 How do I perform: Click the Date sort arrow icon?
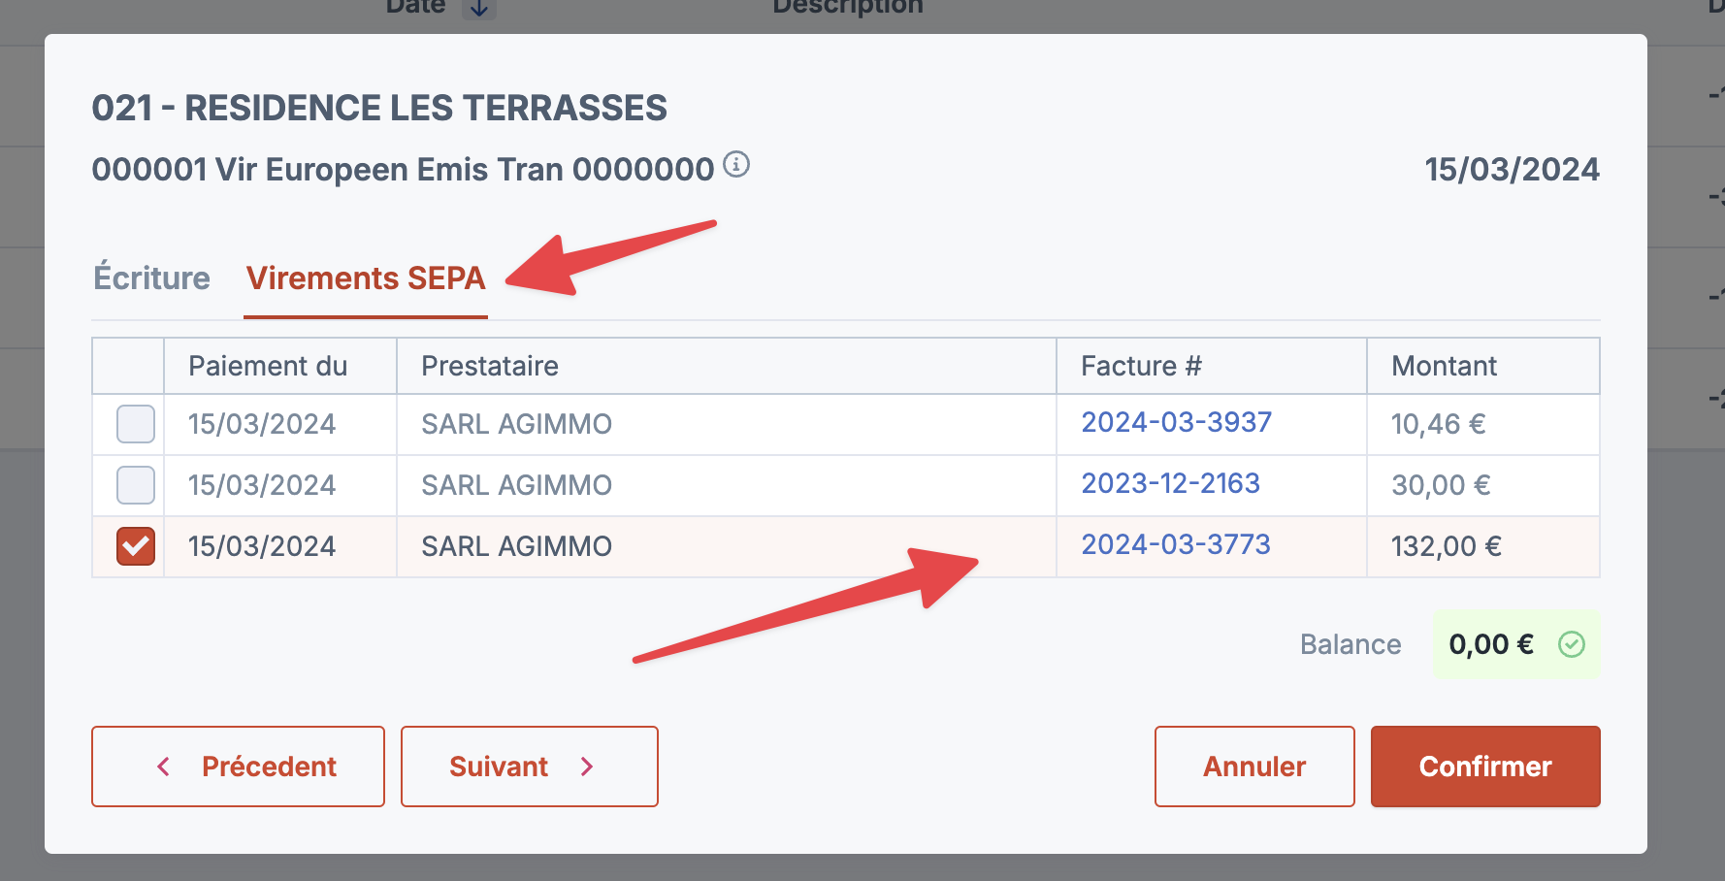[479, 8]
